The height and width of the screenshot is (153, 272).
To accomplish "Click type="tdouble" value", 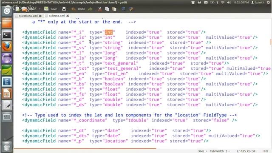I will (x=130, y=120).
